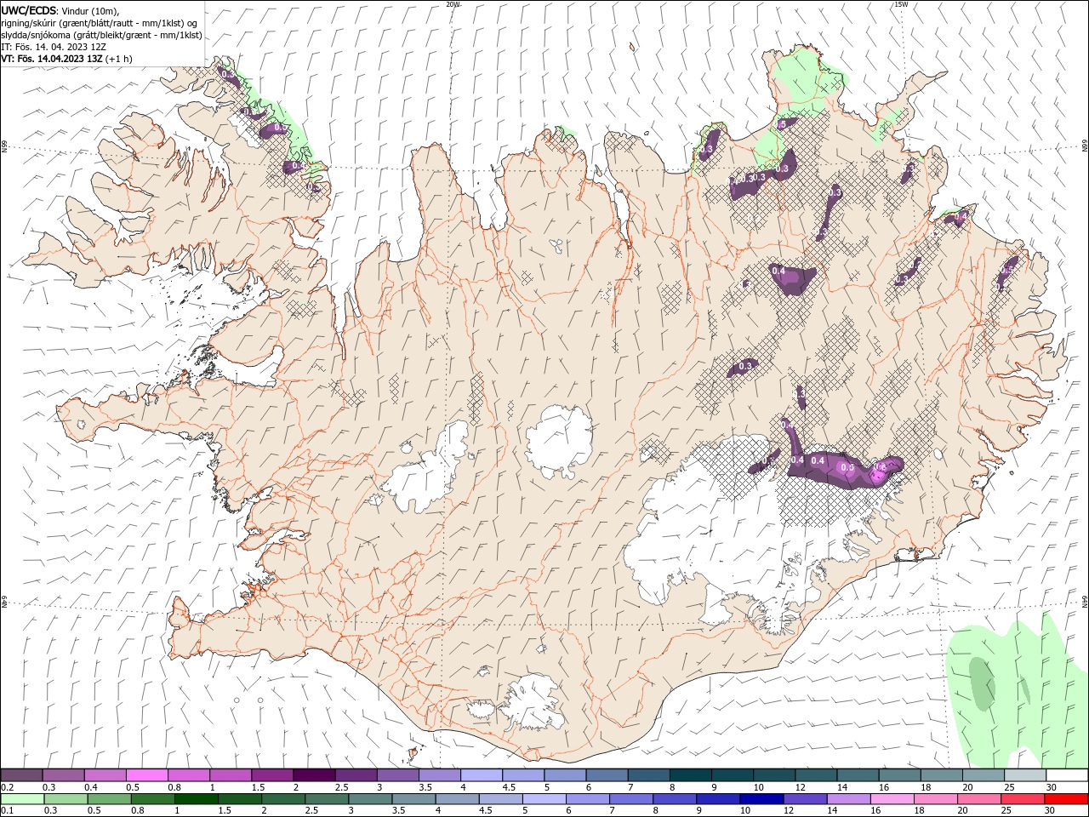
Task: Click the 'slydda/snjókoma' legend description line
Action: pyautogui.click(x=101, y=35)
